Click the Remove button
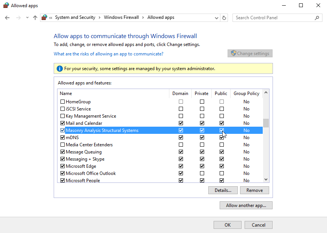327x233 pixels. (x=254, y=190)
